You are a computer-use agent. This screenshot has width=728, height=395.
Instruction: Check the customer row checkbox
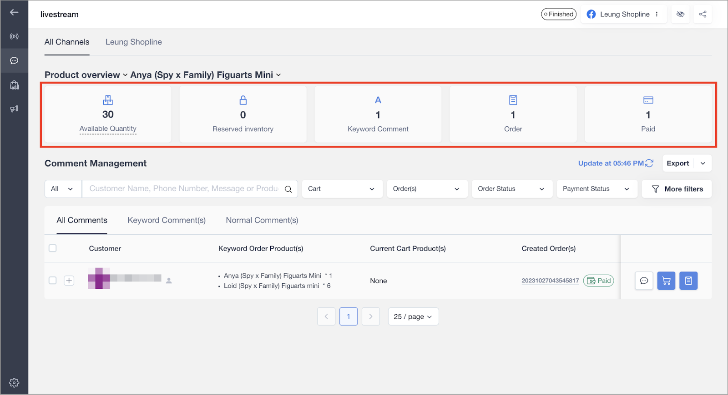point(53,281)
